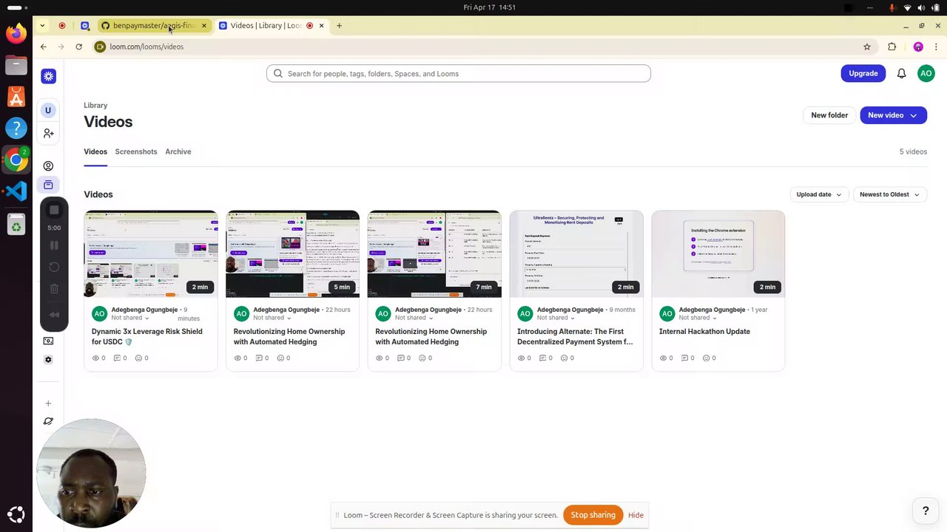This screenshot has width=947, height=532.
Task: Open the AO account avatar menu
Action: tap(926, 73)
